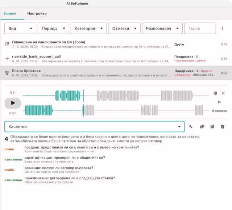This screenshot has width=232, height=210.
Task: Save the analysis with the disk icon
Action: [212, 127]
